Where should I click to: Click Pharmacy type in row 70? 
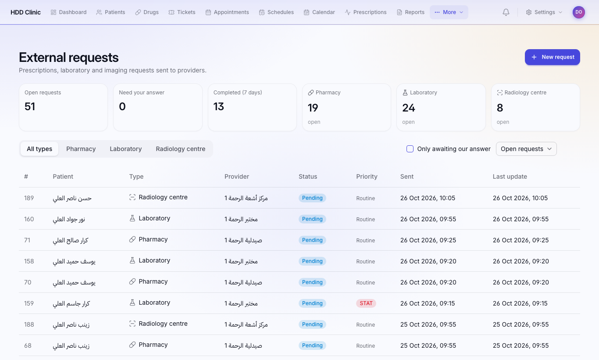click(148, 281)
